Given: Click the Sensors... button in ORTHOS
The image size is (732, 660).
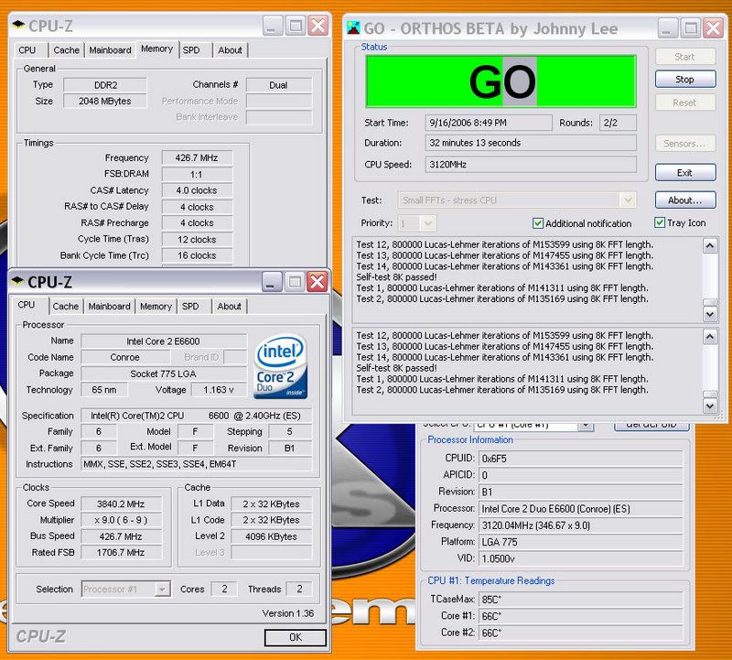Looking at the screenshot, I should [x=684, y=144].
